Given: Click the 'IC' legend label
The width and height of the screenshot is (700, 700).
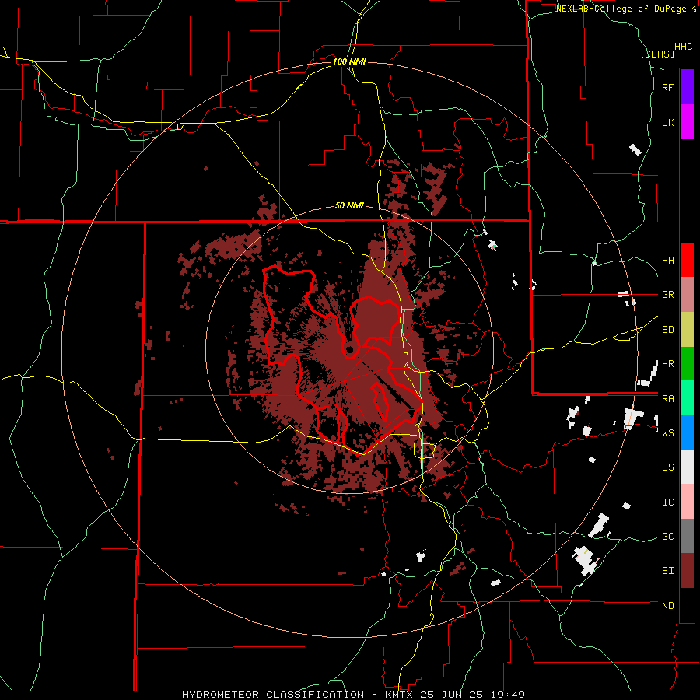Looking at the screenshot, I should (x=667, y=502).
